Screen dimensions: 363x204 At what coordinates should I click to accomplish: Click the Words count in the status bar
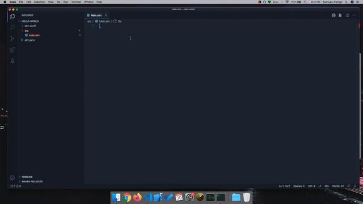[x=338, y=186]
